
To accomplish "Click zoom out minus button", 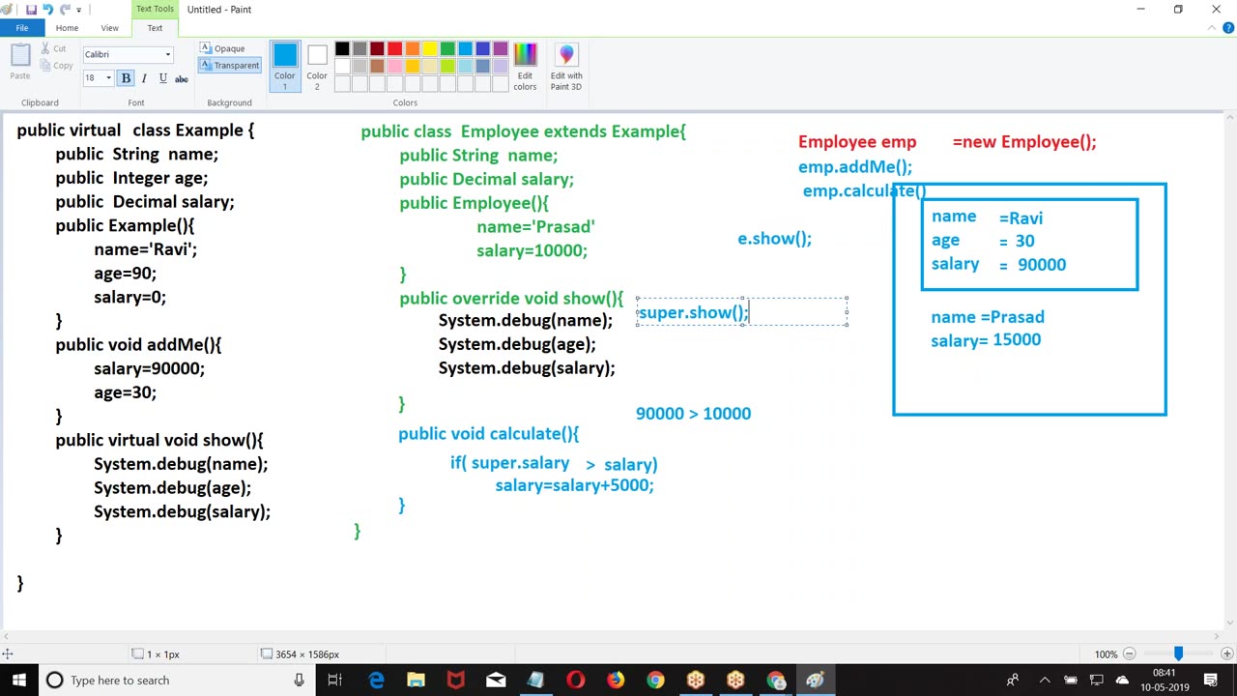I will (1129, 654).
